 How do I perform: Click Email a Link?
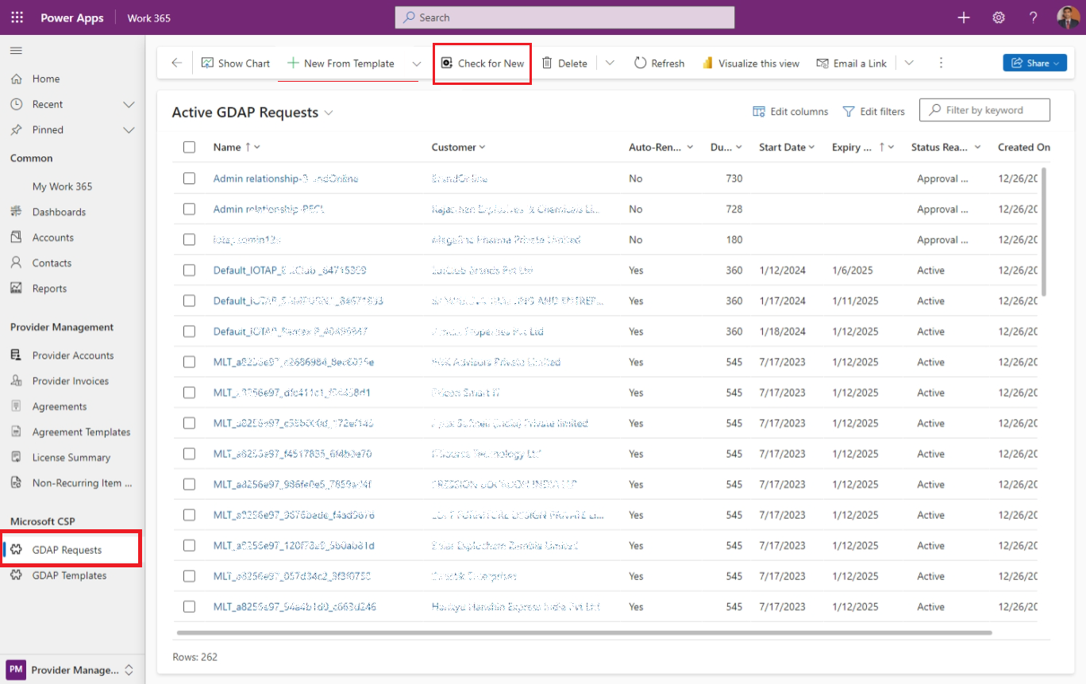pyautogui.click(x=852, y=63)
